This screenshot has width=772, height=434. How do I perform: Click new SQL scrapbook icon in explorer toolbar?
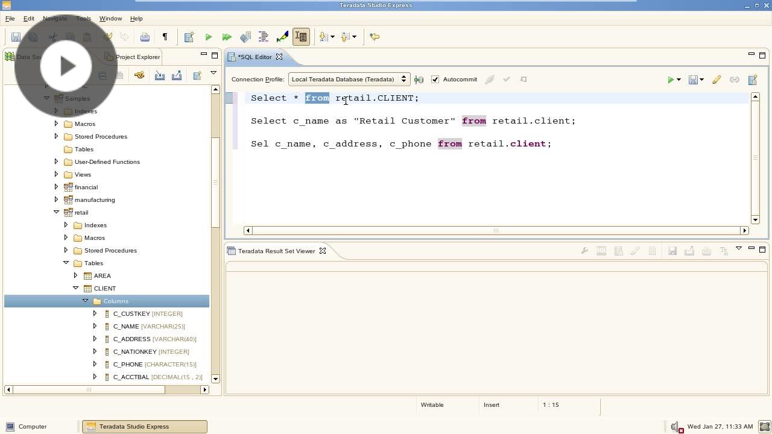(197, 75)
